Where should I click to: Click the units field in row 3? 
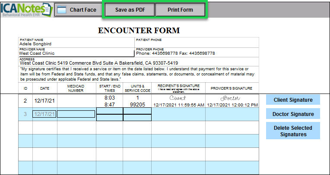[137, 111]
